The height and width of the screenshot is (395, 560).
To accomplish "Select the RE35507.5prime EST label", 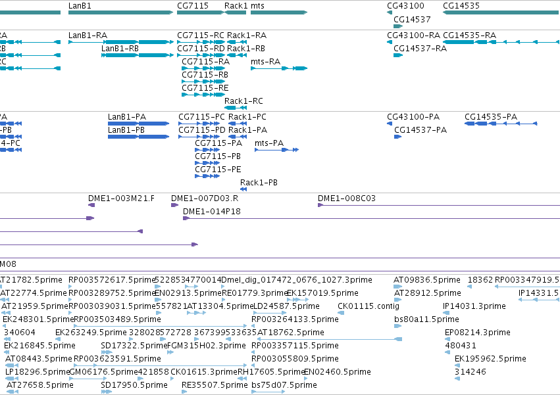I will coord(215,385).
